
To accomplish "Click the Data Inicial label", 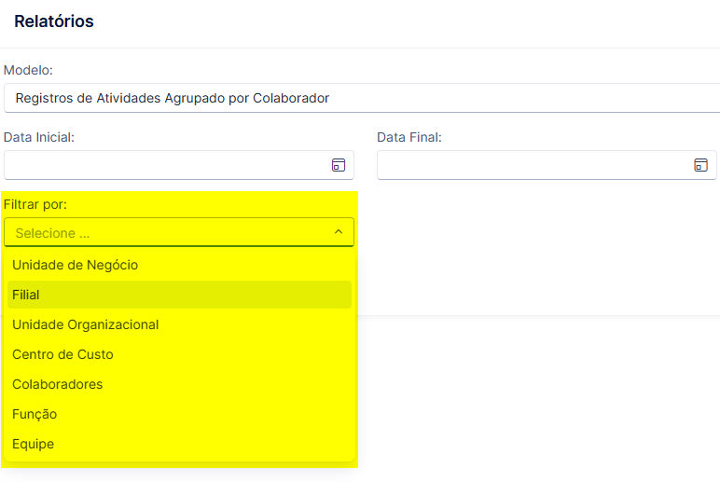I will pyautogui.click(x=39, y=137).
